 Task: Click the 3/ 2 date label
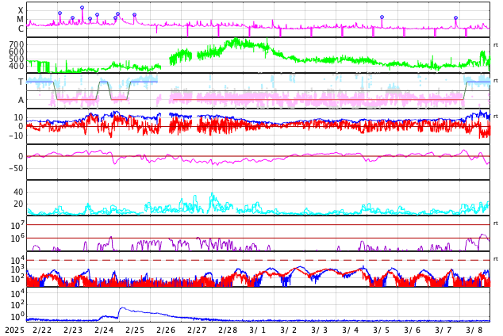tap(289, 330)
